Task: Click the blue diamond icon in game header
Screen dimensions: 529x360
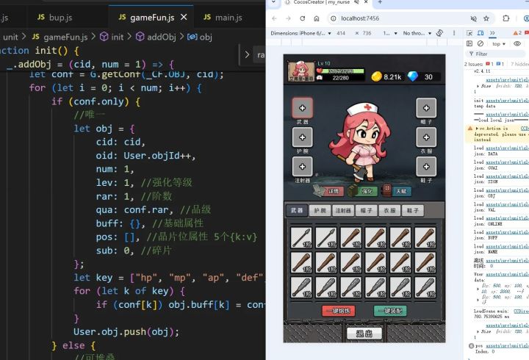Action: coord(413,76)
